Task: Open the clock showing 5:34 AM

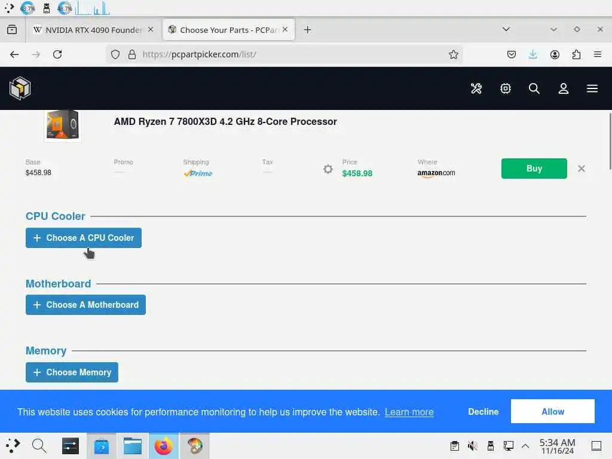Action: point(558,446)
